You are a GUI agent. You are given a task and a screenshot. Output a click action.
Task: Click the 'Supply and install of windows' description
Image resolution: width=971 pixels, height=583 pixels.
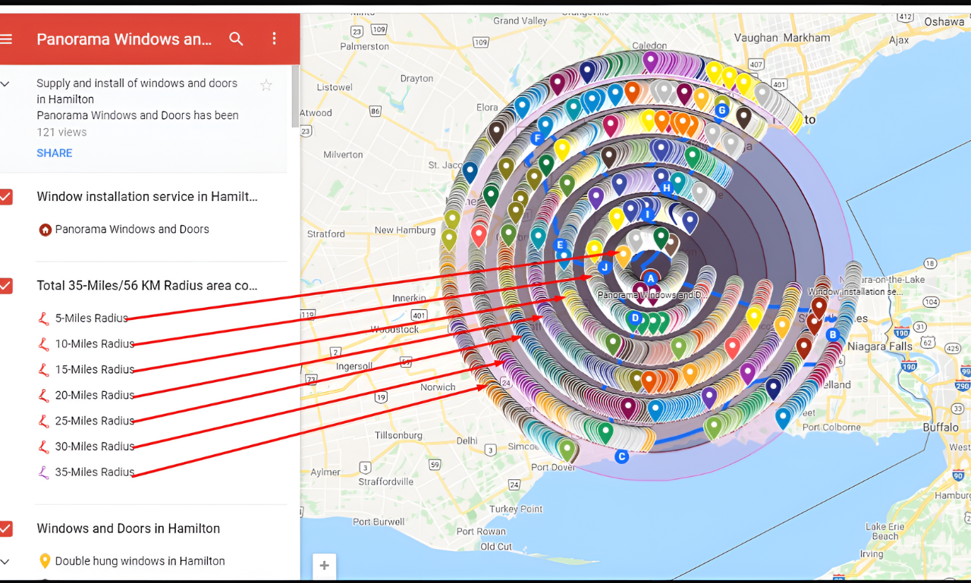coord(137,91)
